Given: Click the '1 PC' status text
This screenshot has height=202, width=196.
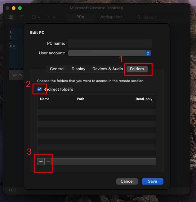Looking at the screenshot, I should tap(12, 190).
